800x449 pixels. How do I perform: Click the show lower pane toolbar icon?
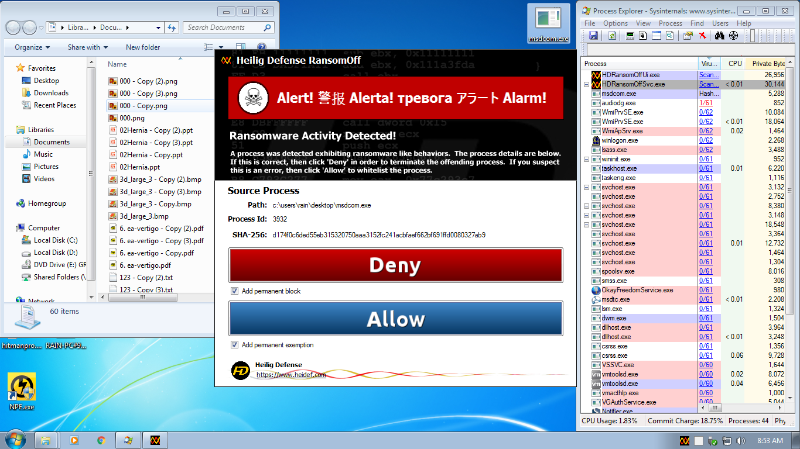click(656, 36)
